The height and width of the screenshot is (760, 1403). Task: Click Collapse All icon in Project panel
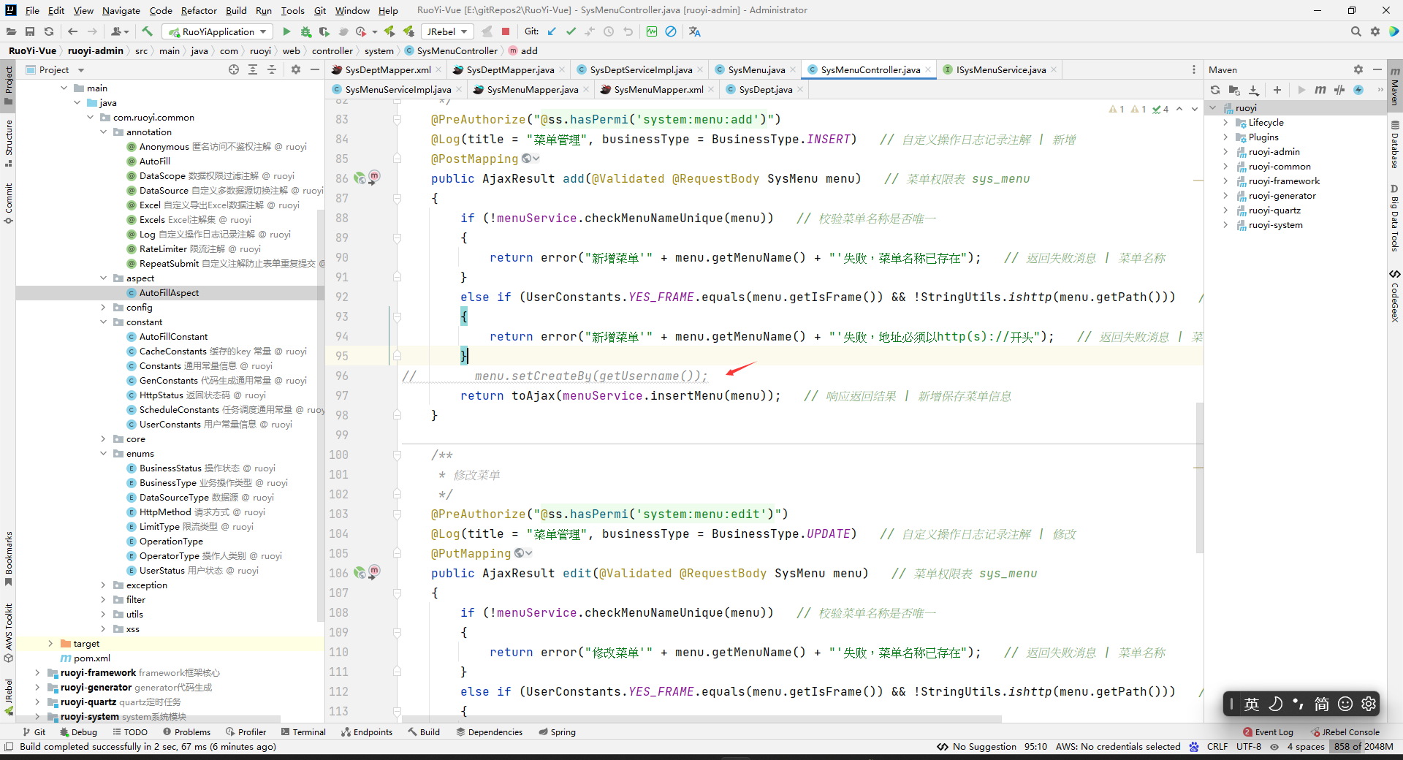click(272, 69)
